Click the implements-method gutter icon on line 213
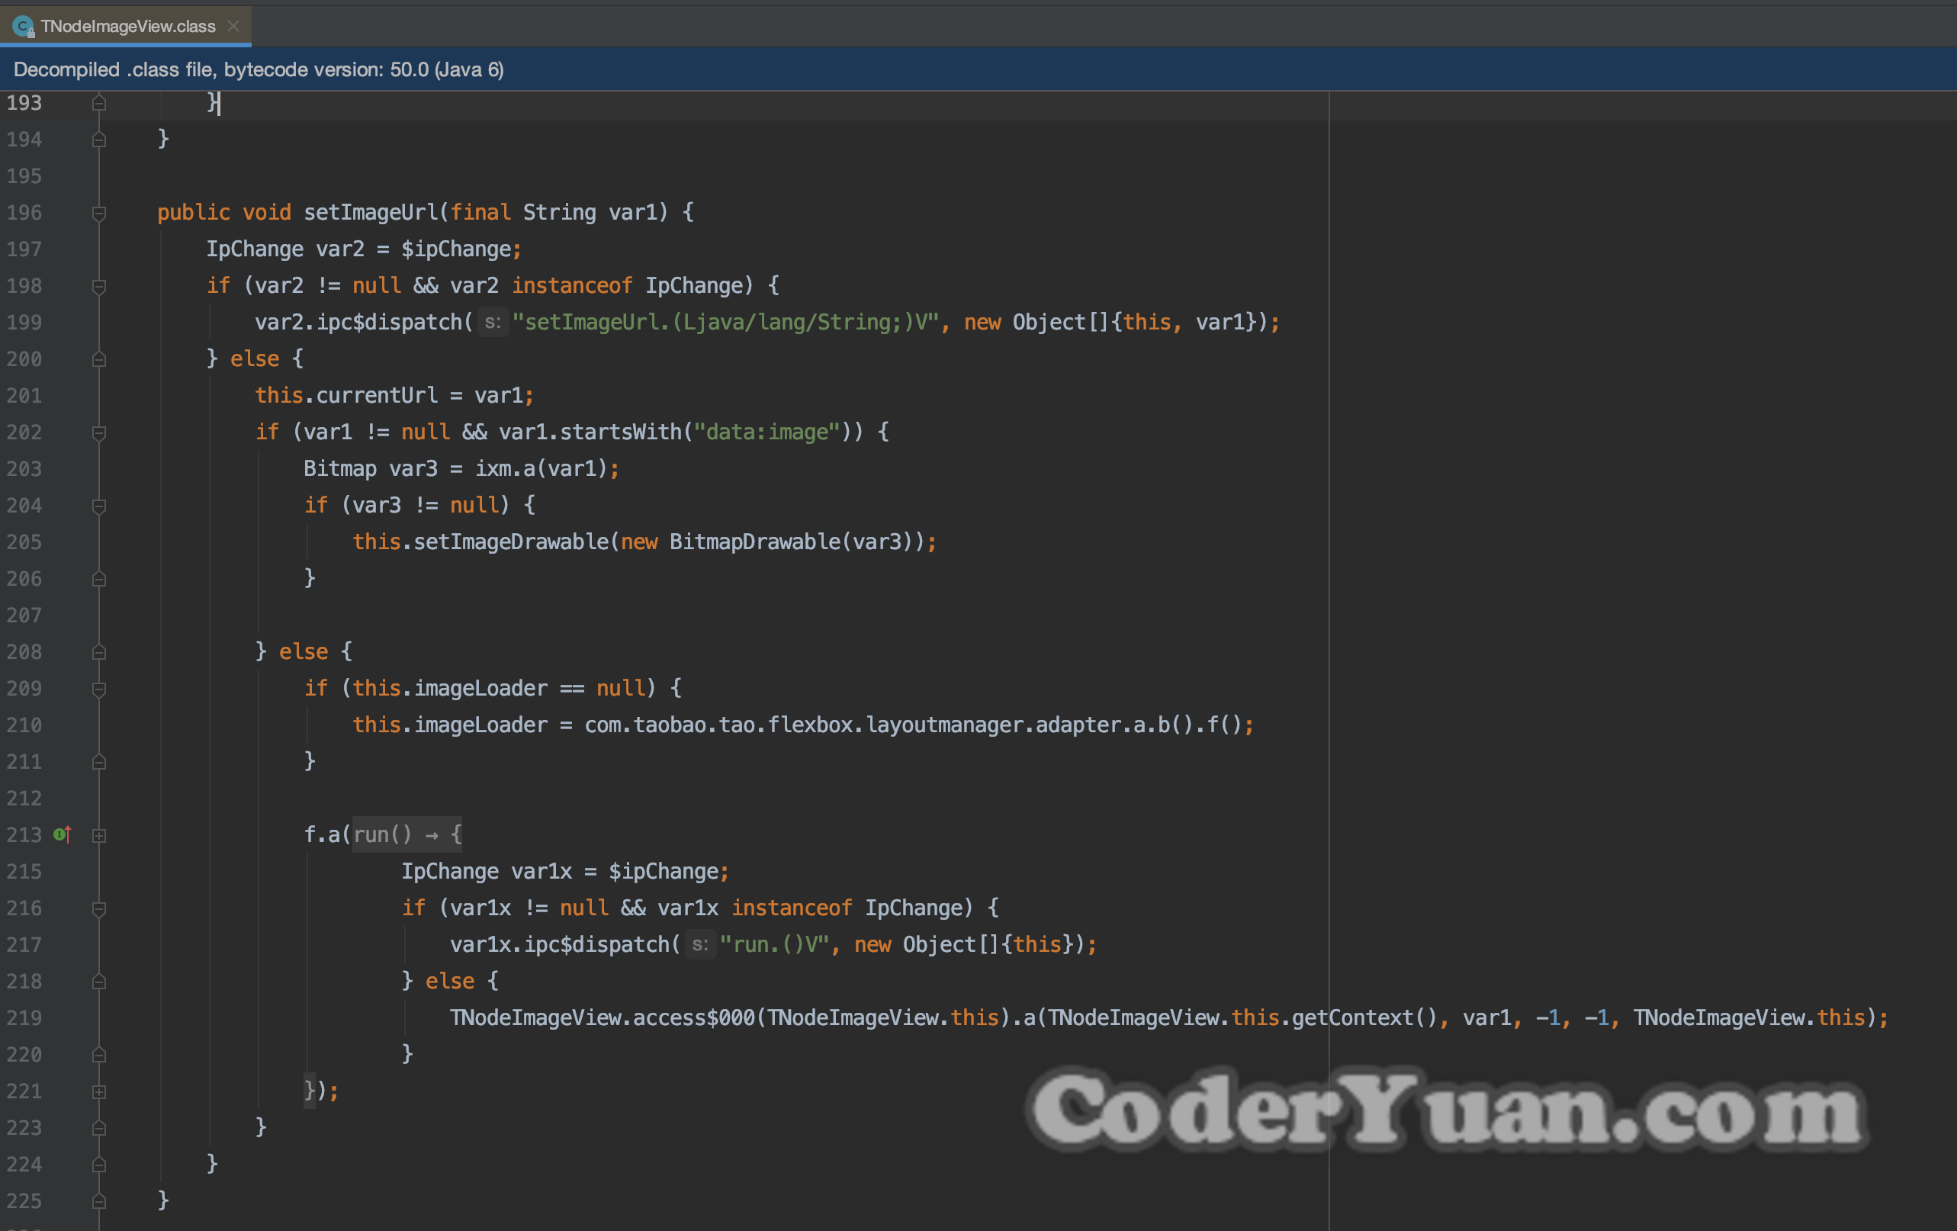The image size is (1957, 1231). (x=62, y=834)
